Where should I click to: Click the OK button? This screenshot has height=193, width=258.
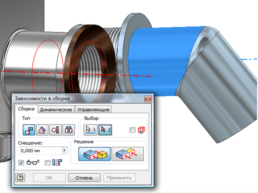(x=49, y=178)
